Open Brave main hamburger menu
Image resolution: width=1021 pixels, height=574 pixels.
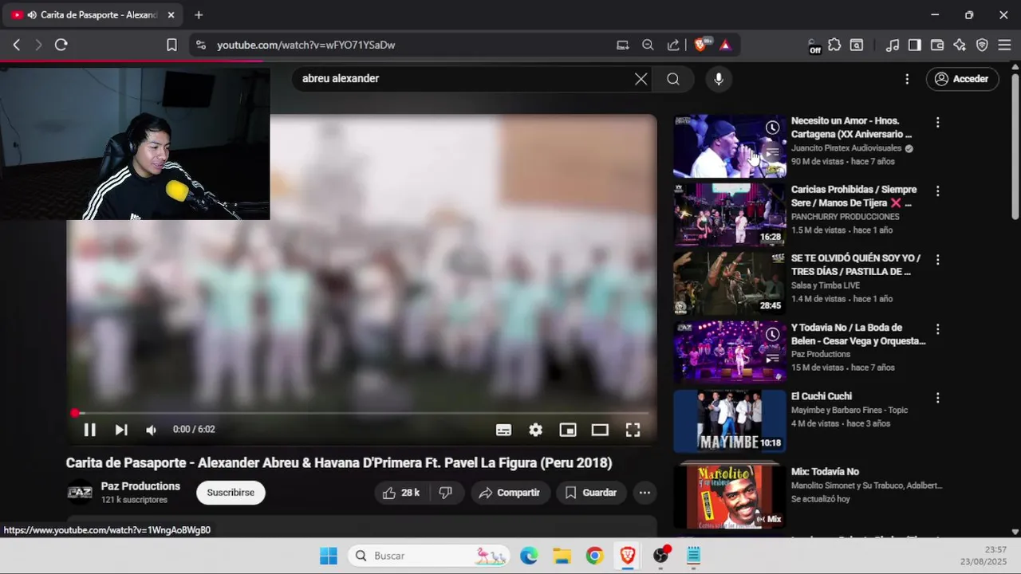point(1004,45)
